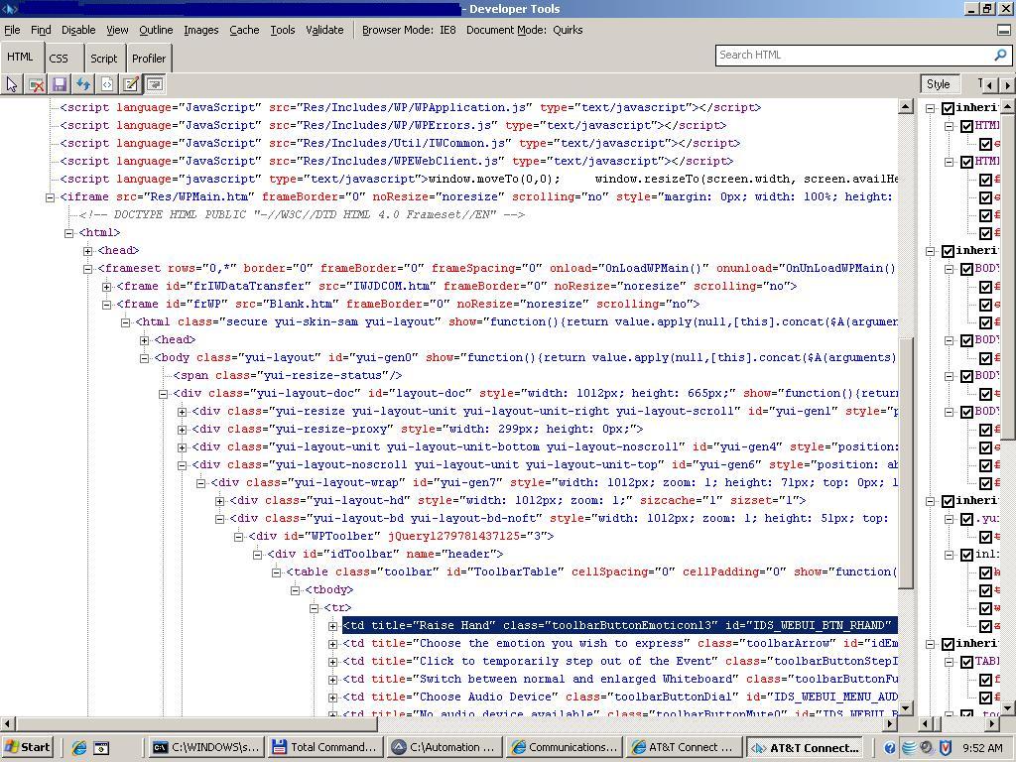
Task: Collapse the body yui-gen0 node
Action: [x=144, y=358]
